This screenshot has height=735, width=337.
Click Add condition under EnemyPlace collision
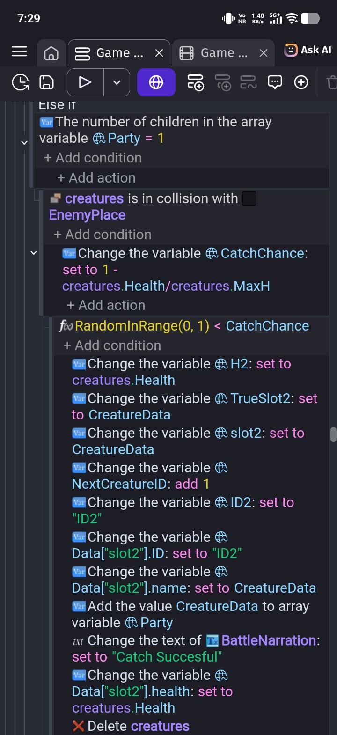(x=103, y=235)
